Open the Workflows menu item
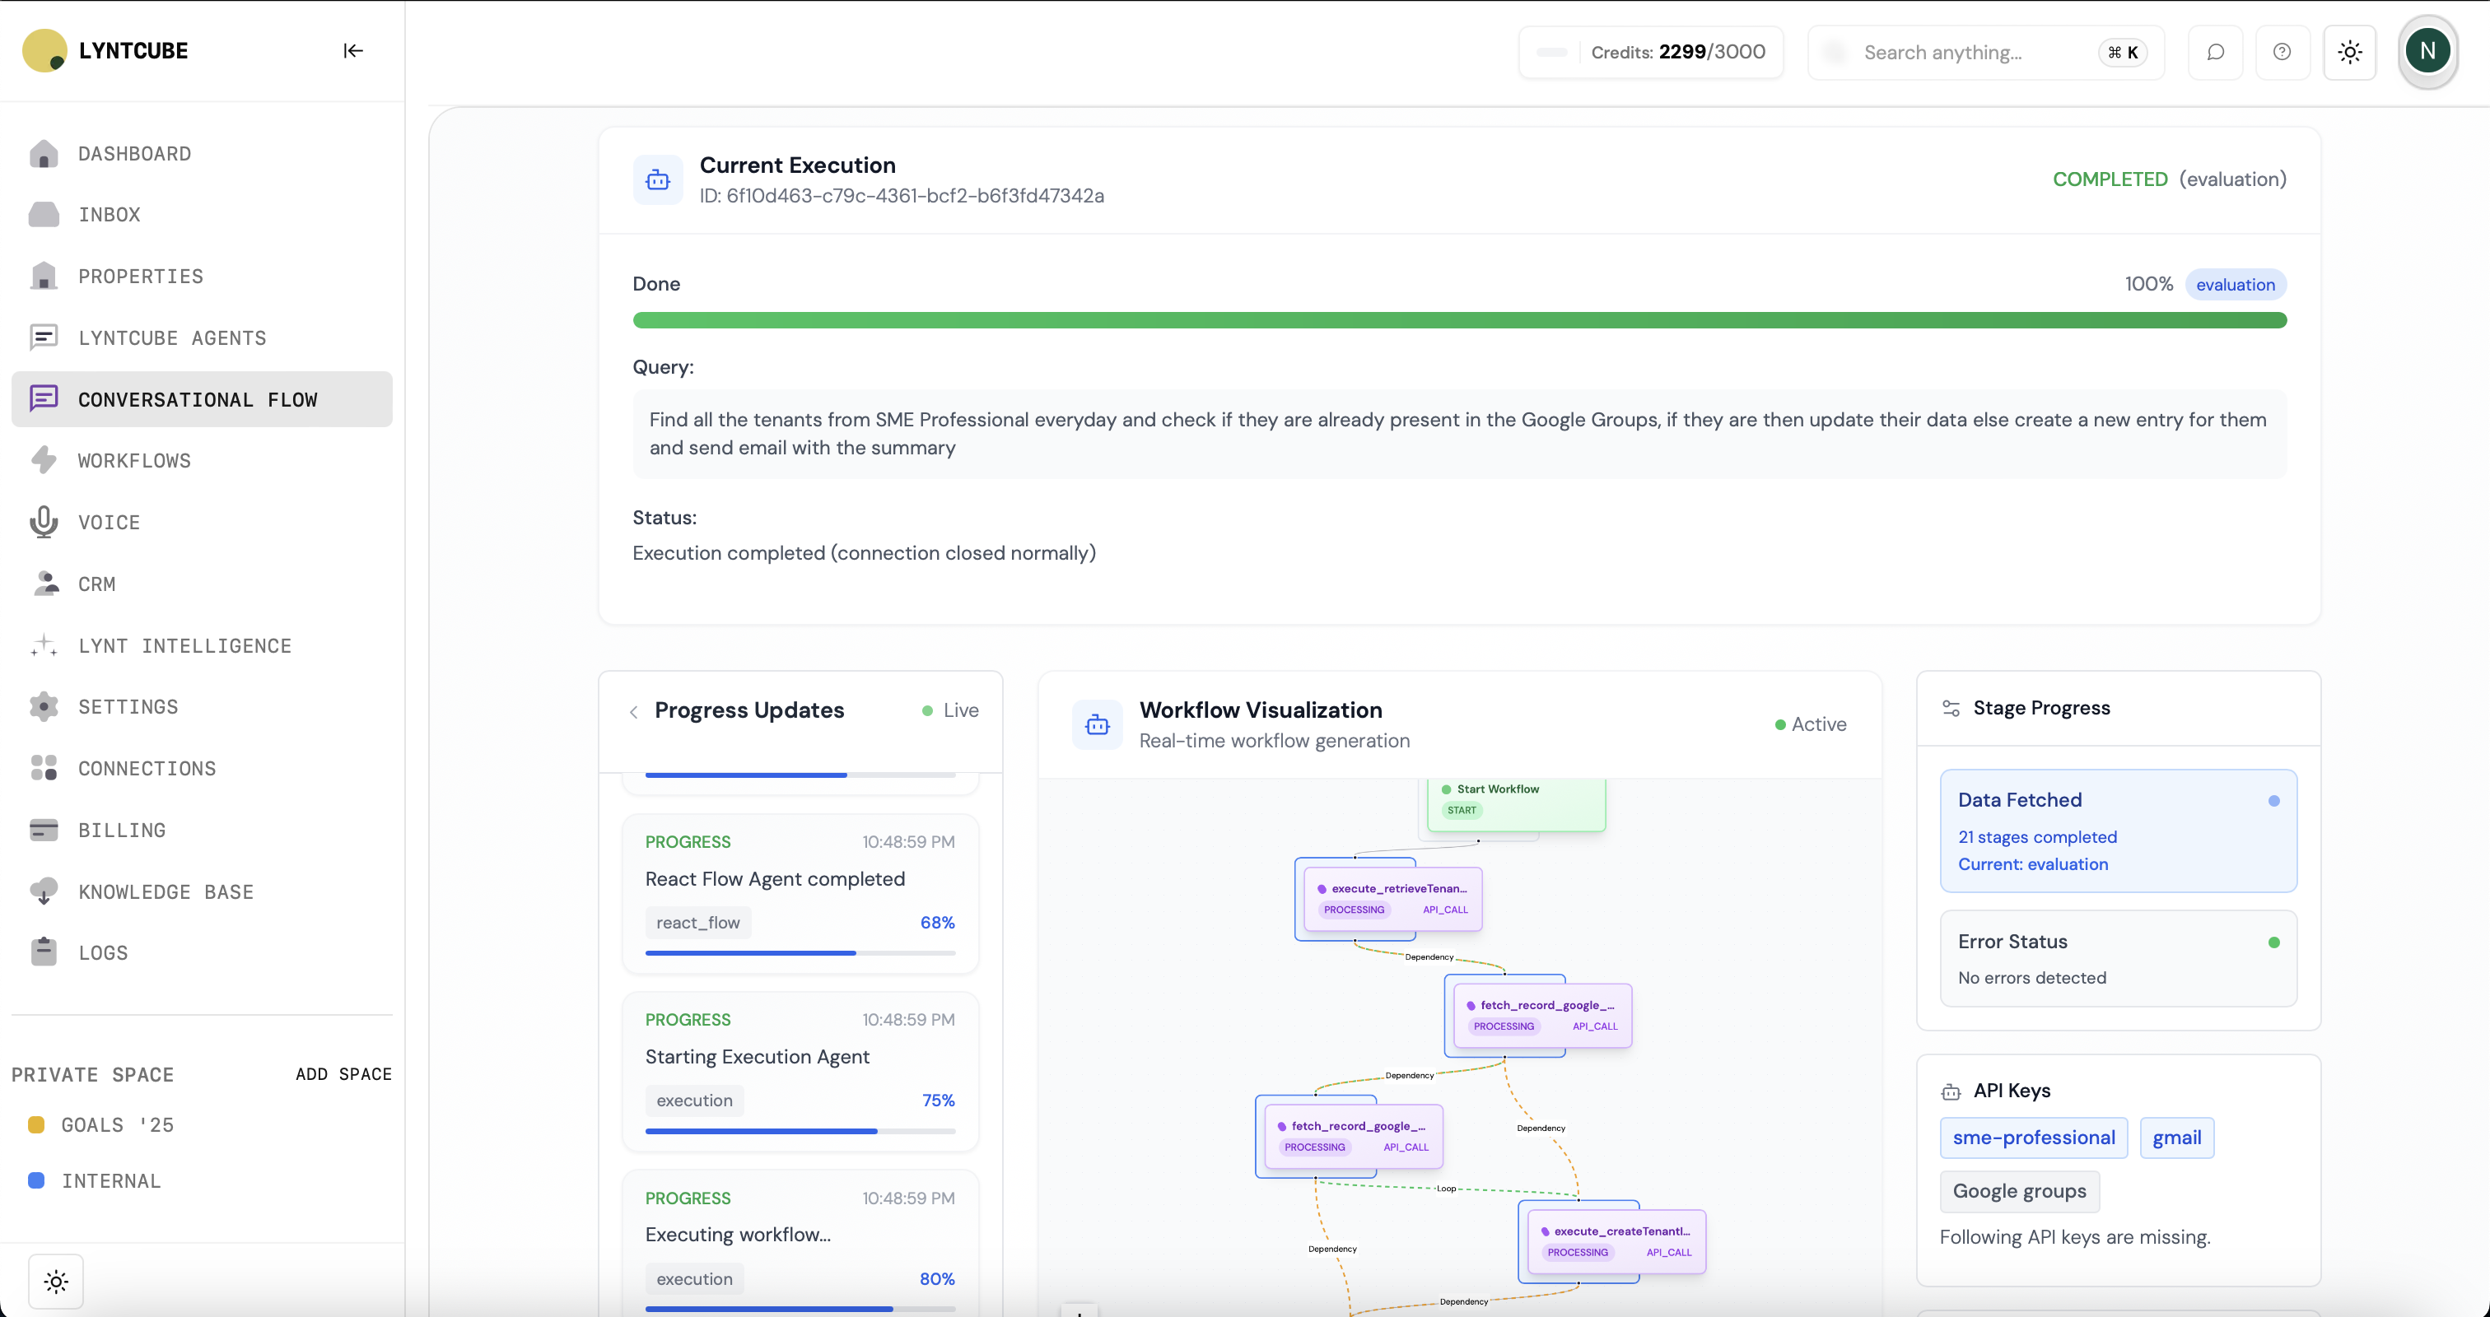2490x1317 pixels. point(134,461)
